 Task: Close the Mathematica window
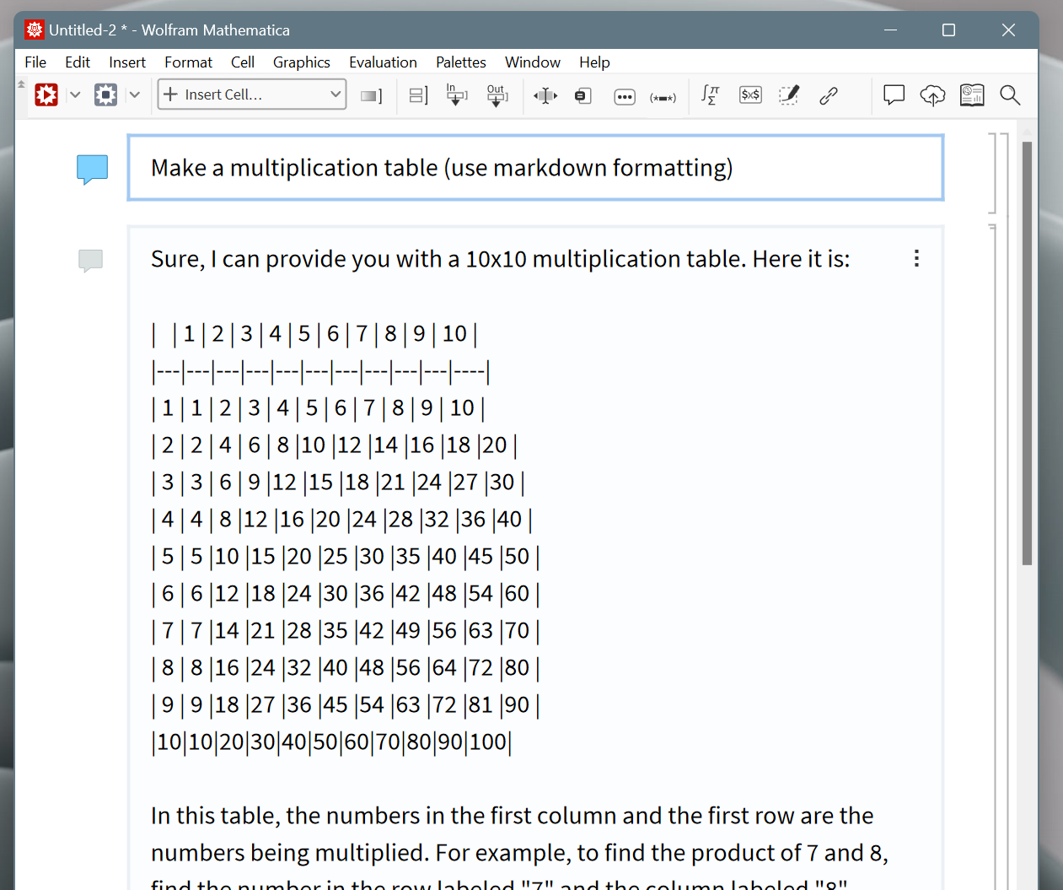point(1008,30)
